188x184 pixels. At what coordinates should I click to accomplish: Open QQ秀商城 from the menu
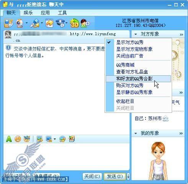click(138, 65)
